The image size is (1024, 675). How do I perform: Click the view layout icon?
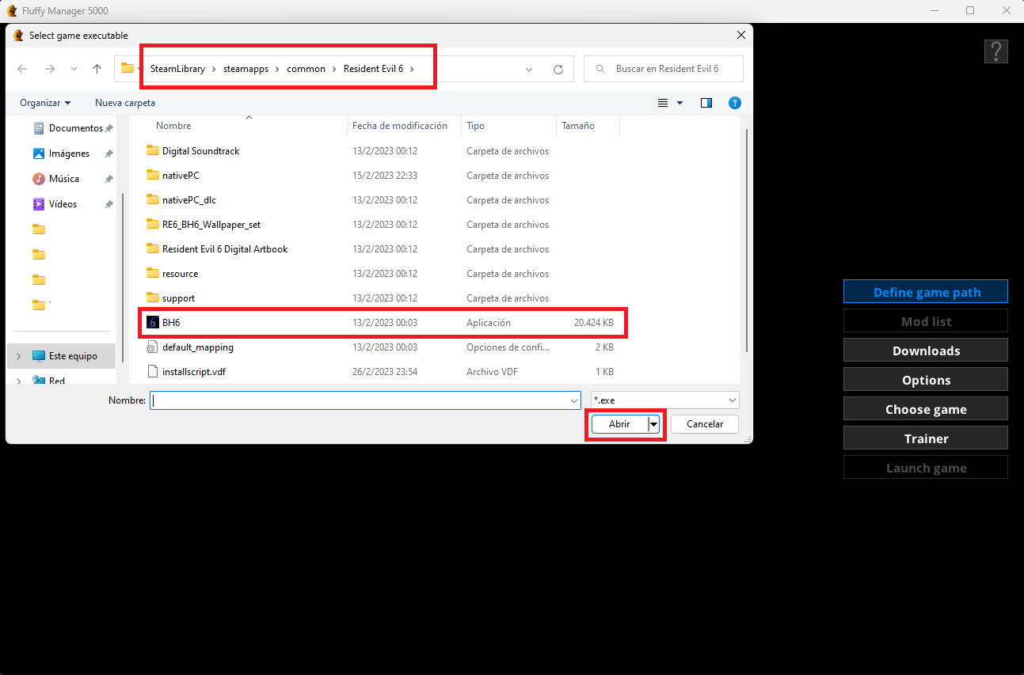coord(663,103)
